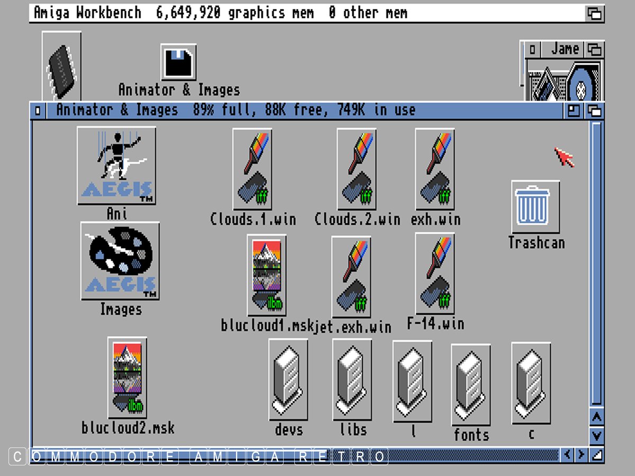
Task: Select the exh.win brush icon
Action: click(x=435, y=169)
